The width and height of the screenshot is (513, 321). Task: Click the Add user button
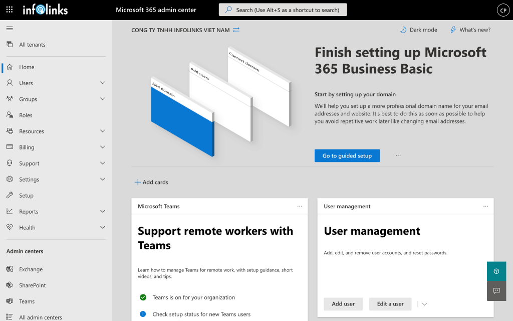tap(343, 304)
